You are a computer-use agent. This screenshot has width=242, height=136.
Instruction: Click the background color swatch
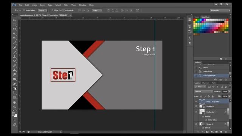pyautogui.click(x=16, y=116)
